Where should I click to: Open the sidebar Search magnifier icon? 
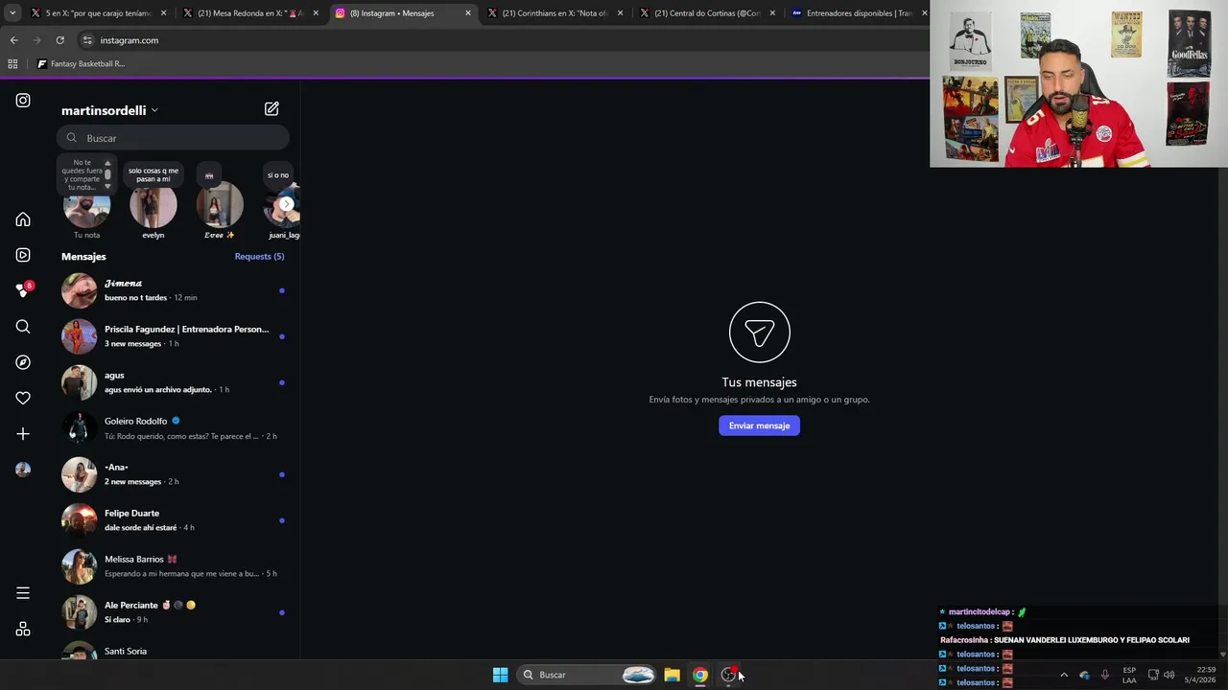pos(23,327)
